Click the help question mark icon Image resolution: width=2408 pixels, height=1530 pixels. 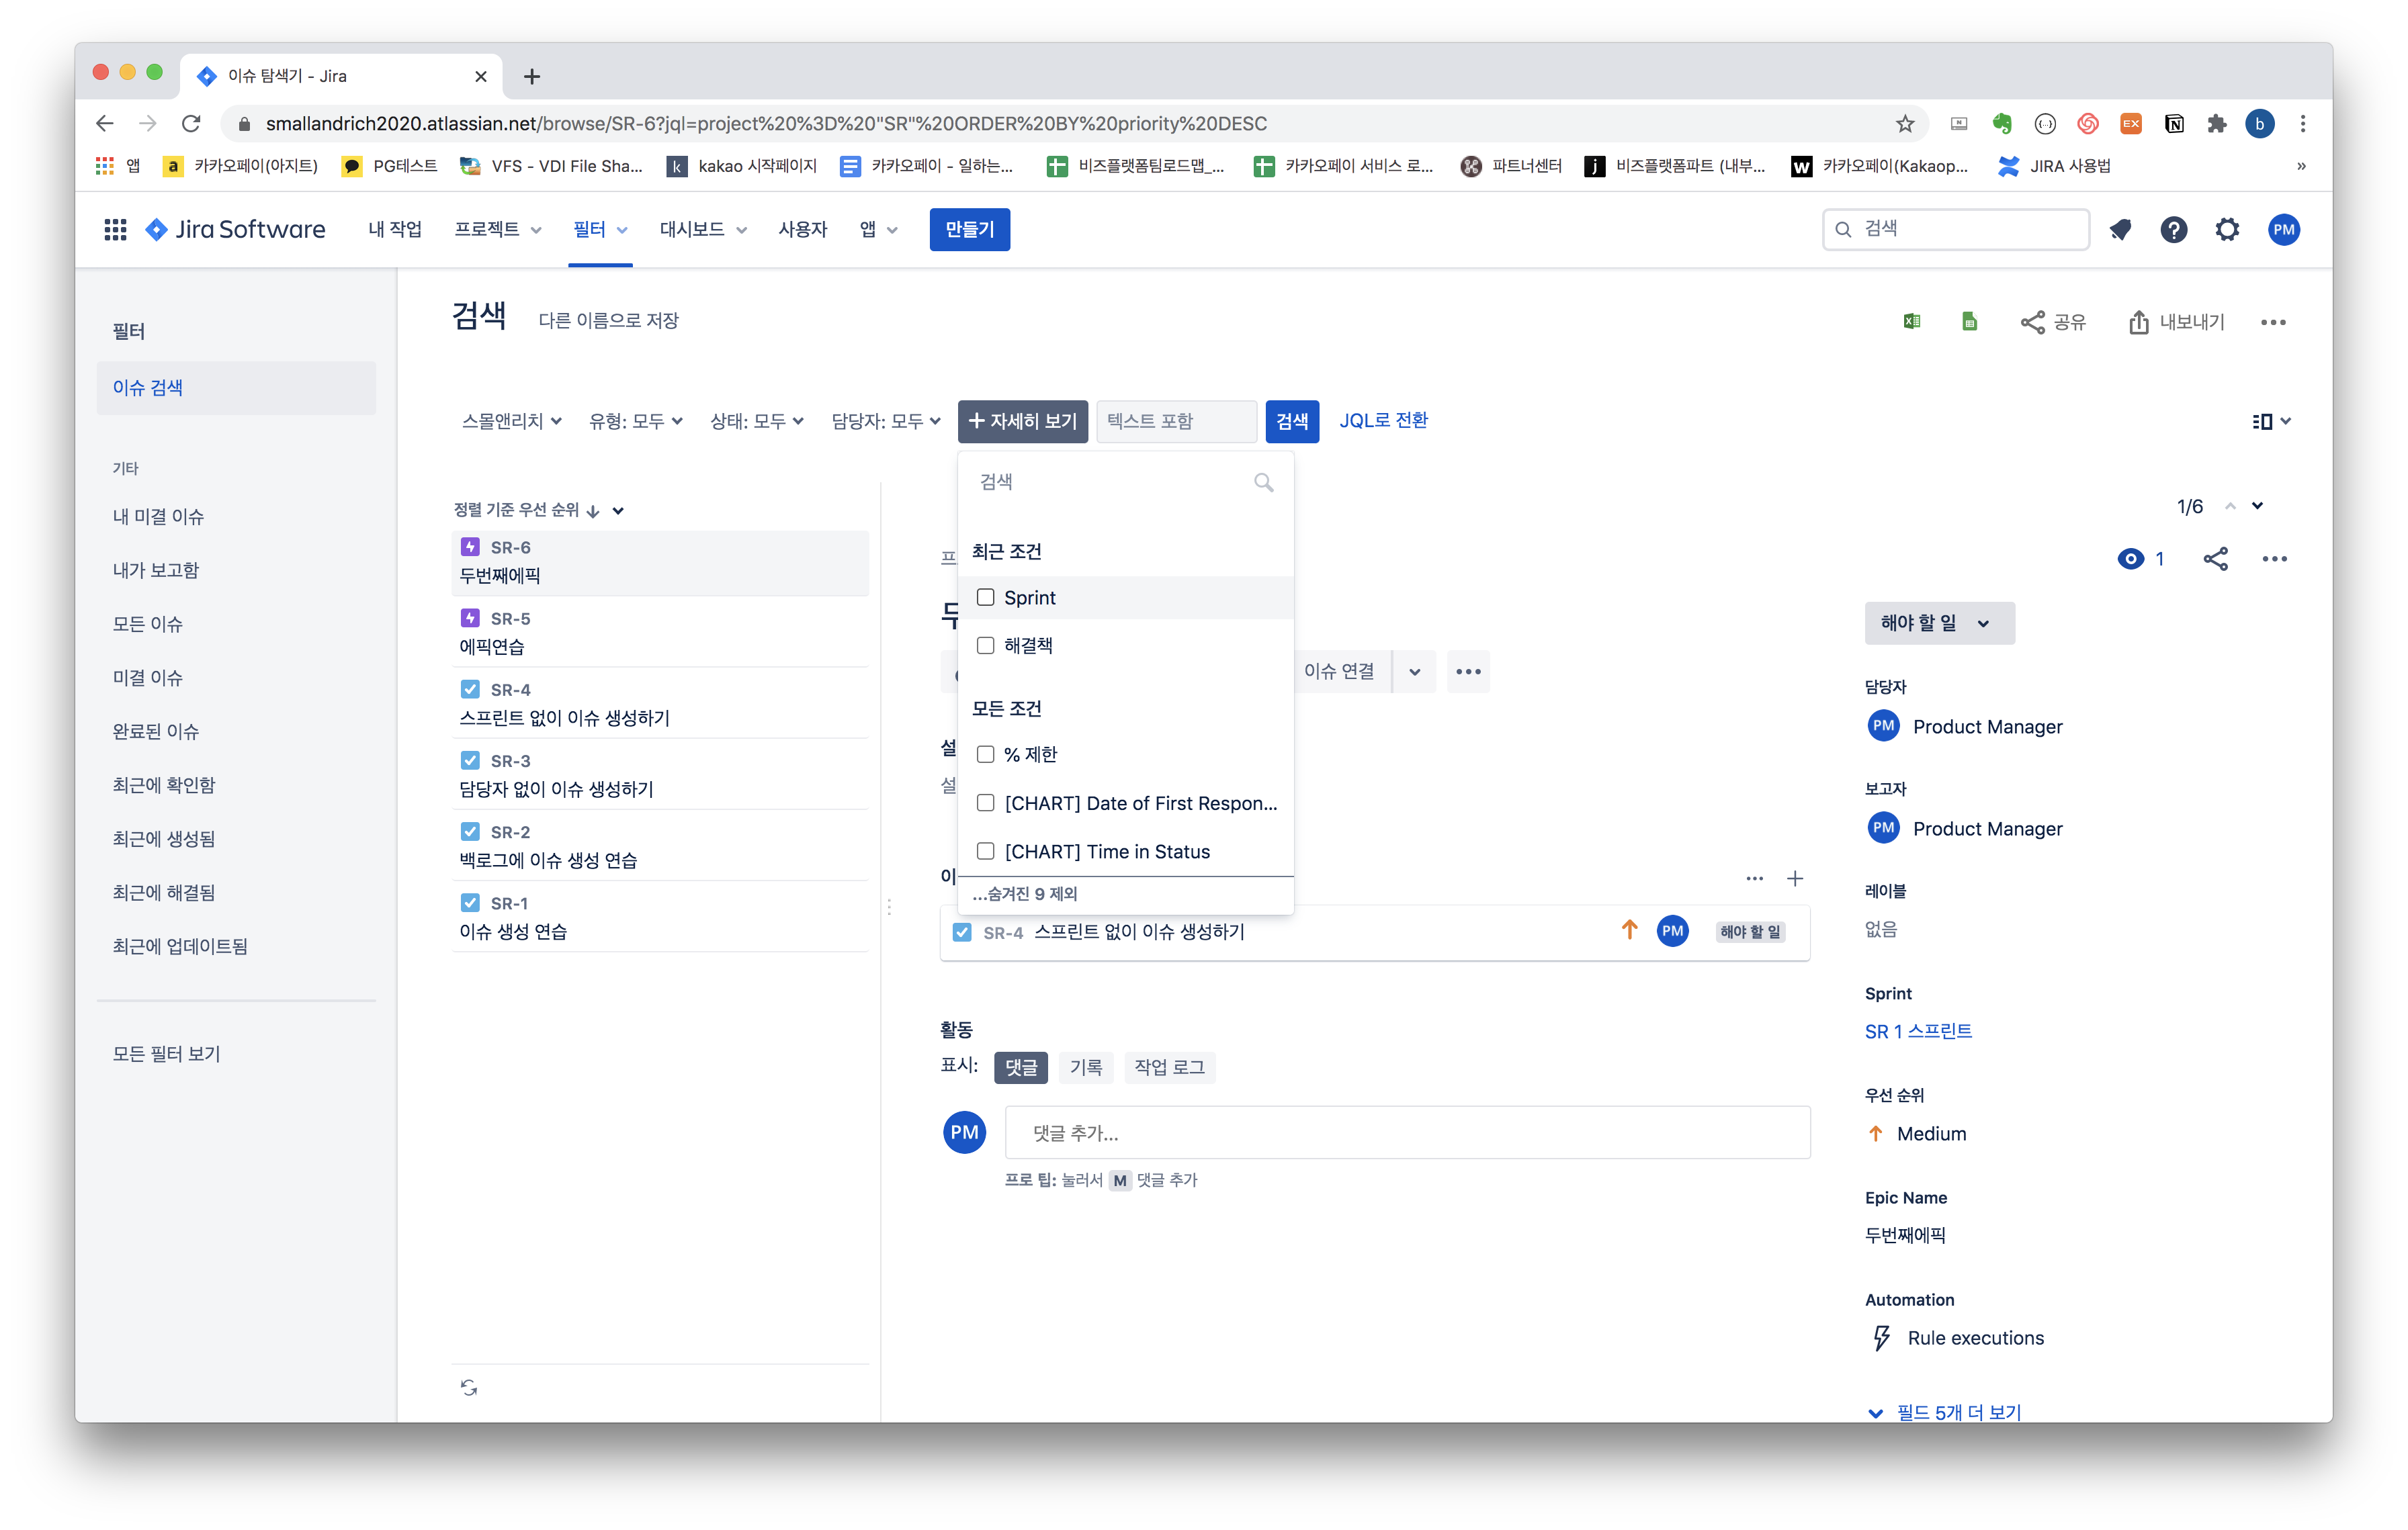click(2173, 230)
